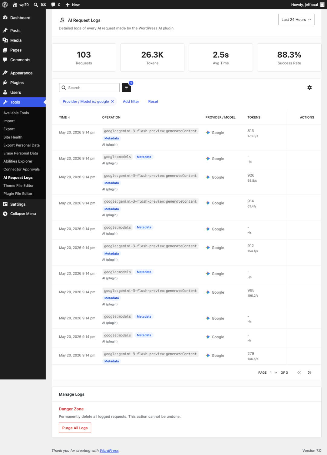The image size is (327, 455).
Task: Click the Add filter button
Action: [x=131, y=101]
